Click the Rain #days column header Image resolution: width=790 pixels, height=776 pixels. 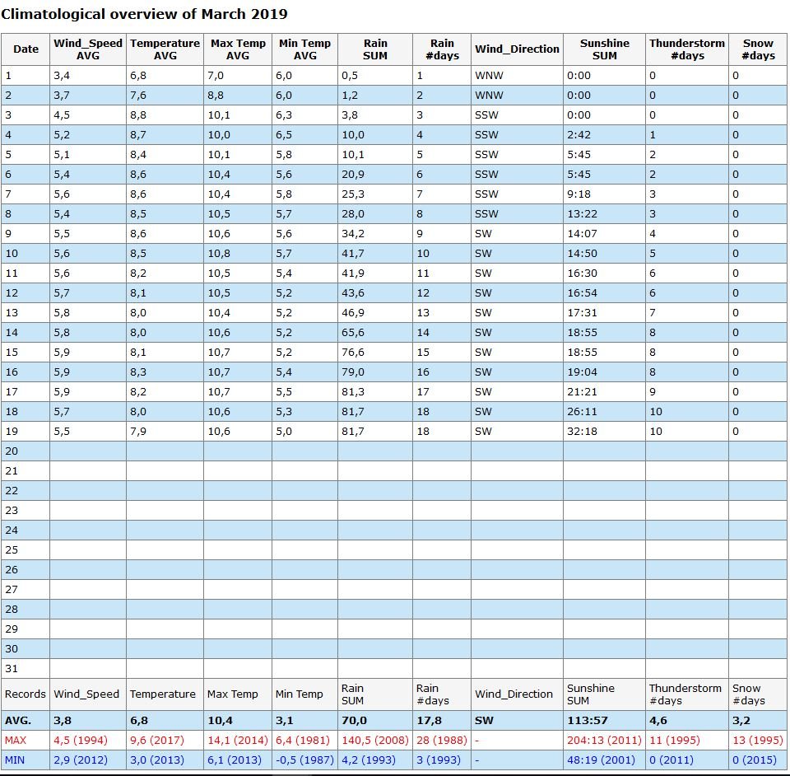442,49
